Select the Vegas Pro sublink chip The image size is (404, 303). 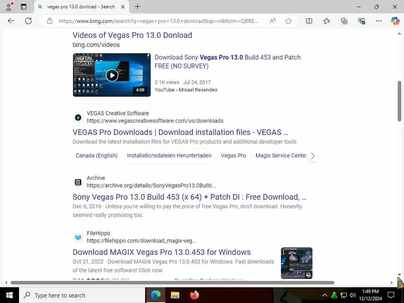[x=234, y=155]
